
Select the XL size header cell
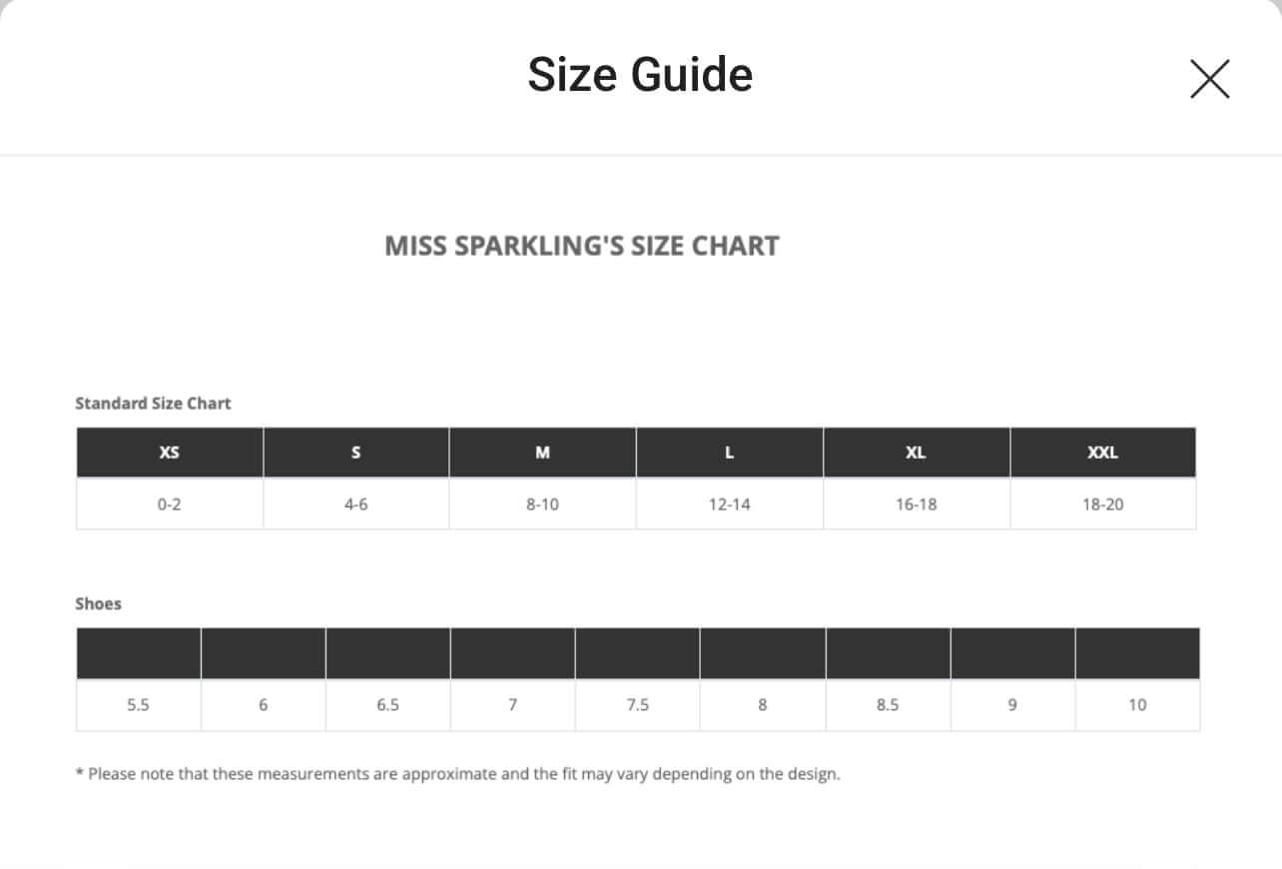pyautogui.click(x=916, y=452)
